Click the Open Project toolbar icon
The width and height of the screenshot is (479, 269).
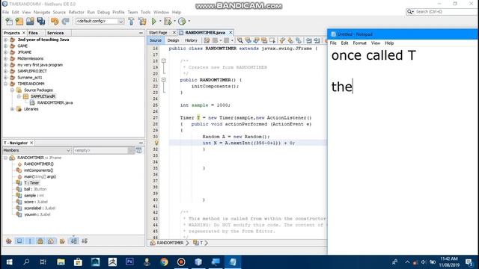30,21
